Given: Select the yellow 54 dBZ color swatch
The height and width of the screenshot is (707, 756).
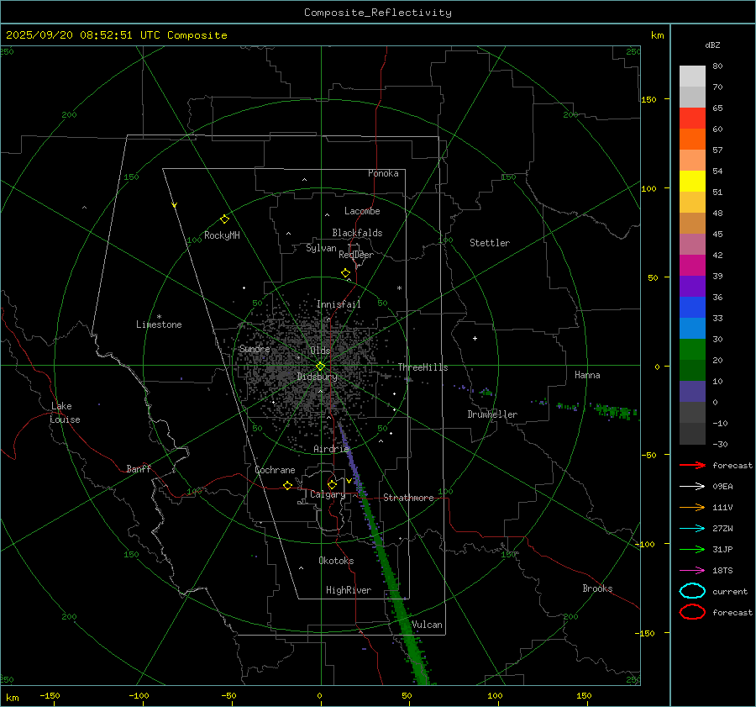Looking at the screenshot, I should pos(692,182).
